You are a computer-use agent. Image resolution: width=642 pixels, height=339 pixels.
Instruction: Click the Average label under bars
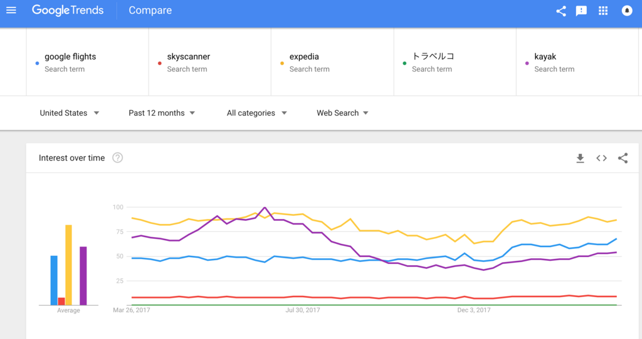click(68, 310)
